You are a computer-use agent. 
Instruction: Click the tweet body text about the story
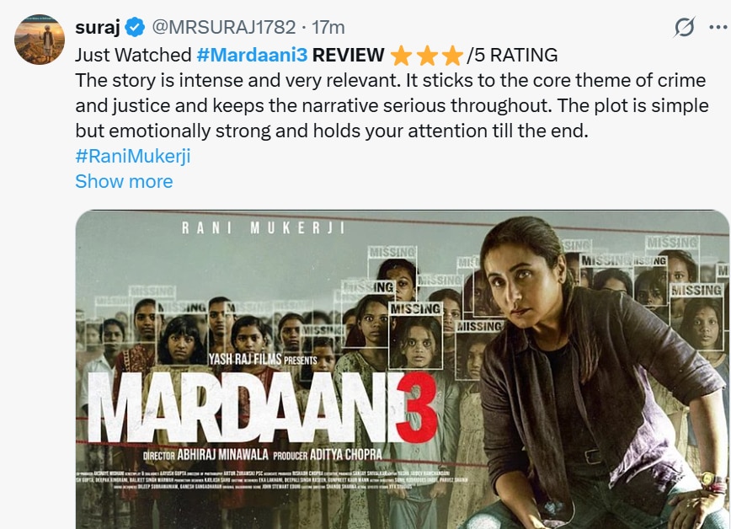tap(392, 105)
